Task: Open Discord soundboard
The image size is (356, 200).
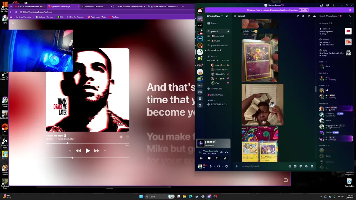Action: coord(225,158)
